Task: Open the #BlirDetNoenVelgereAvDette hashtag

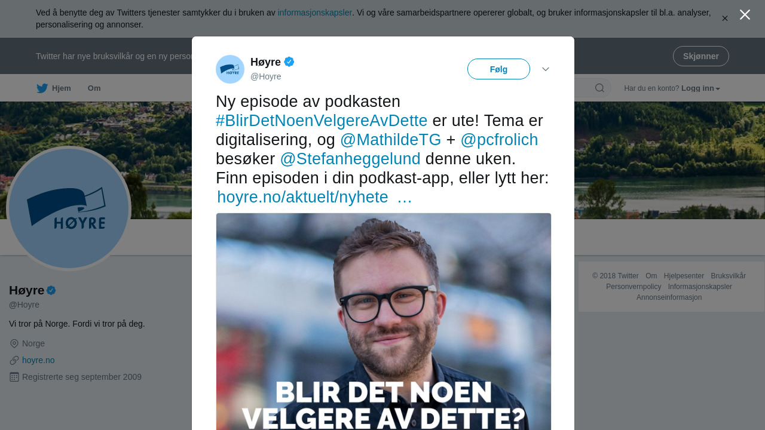Action: pyautogui.click(x=322, y=121)
